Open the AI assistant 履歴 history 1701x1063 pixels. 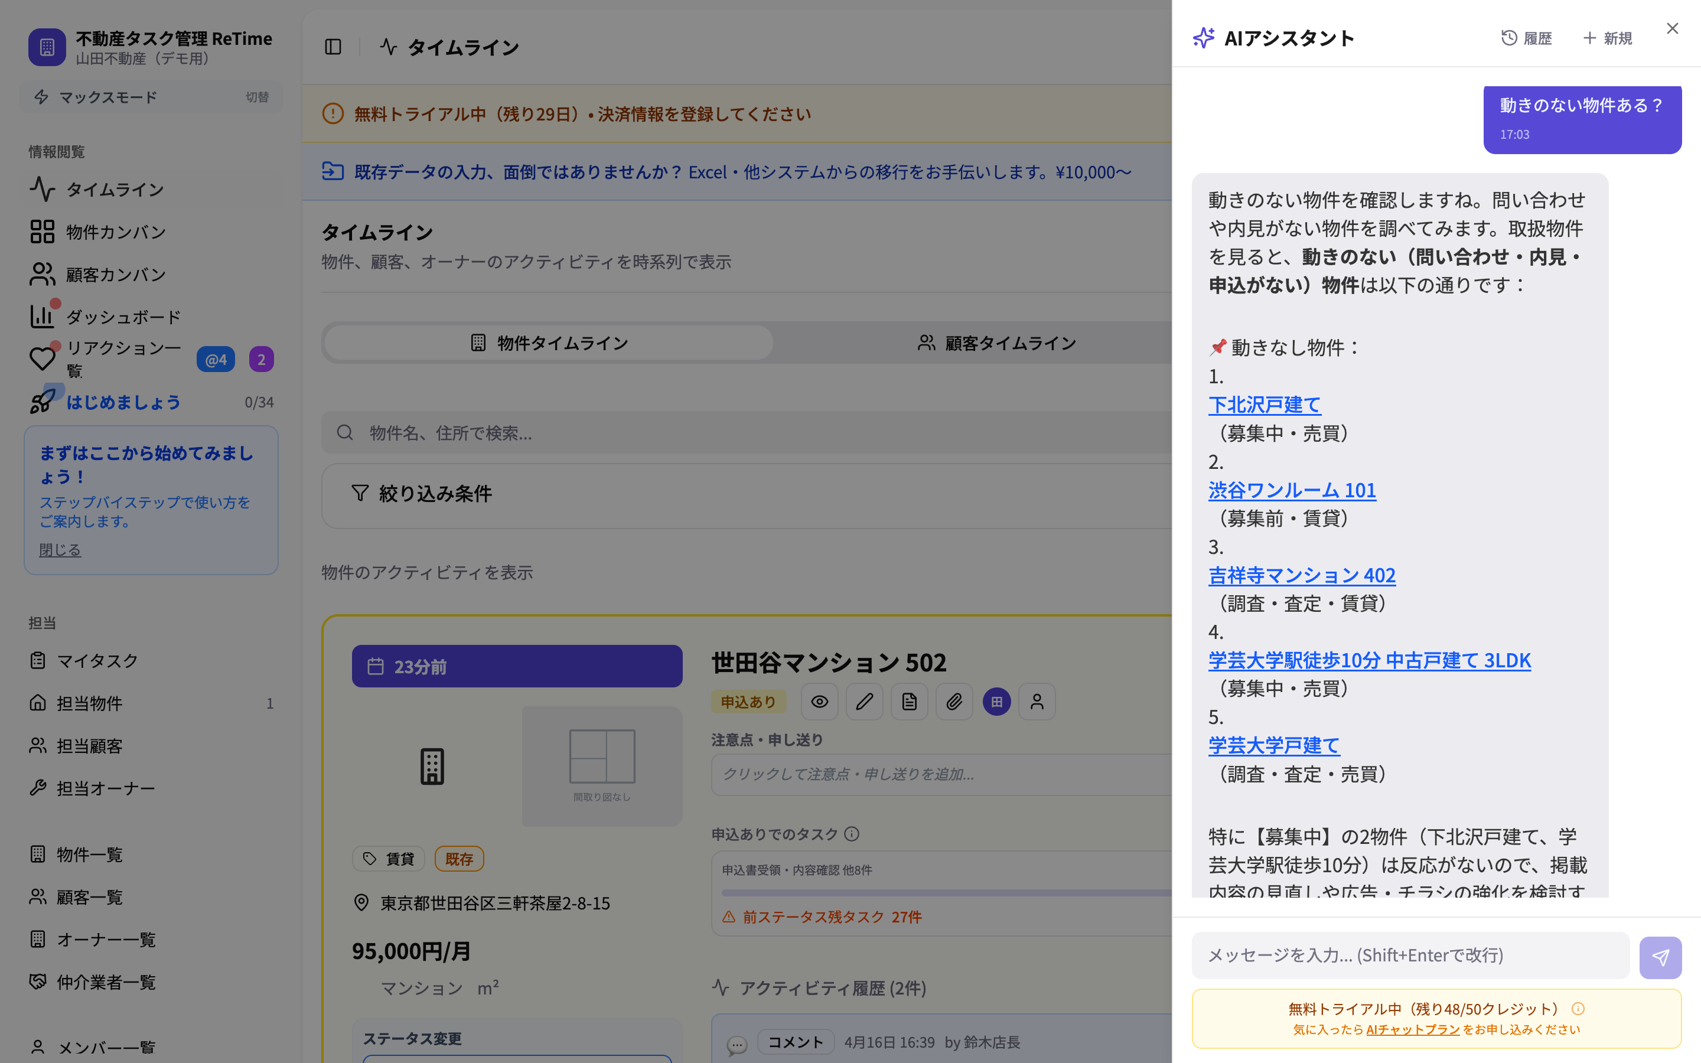click(1527, 38)
